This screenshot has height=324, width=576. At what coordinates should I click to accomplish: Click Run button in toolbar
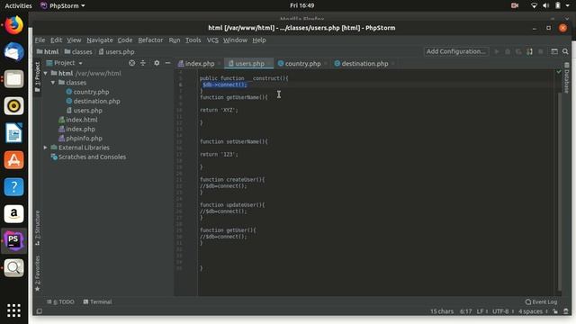pos(497,52)
